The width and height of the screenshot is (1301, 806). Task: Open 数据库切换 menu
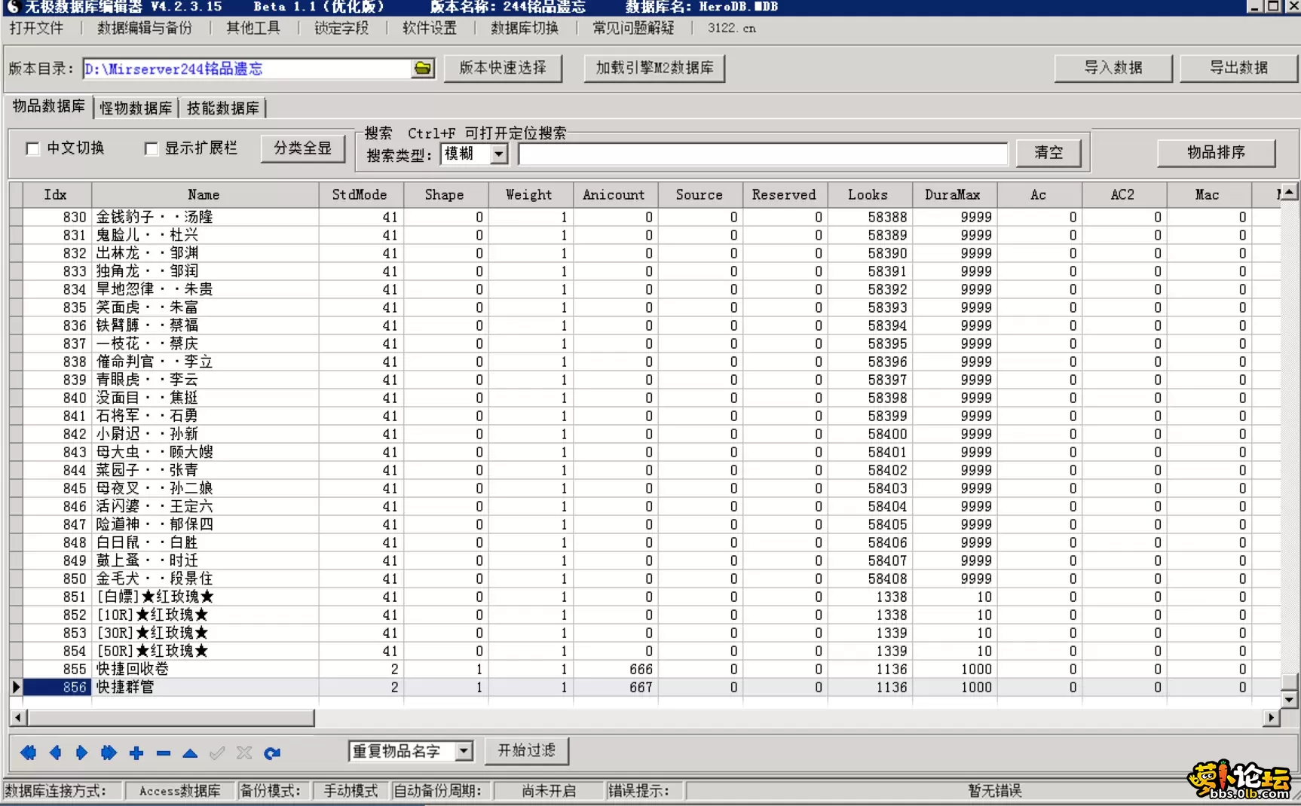525,28
